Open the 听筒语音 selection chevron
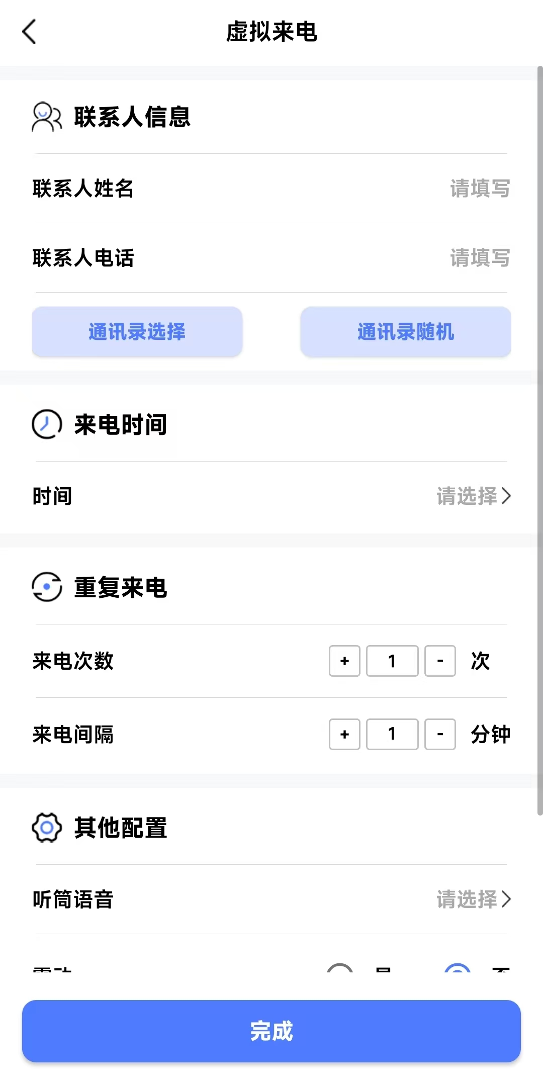This screenshot has width=543, height=1085. point(506,899)
